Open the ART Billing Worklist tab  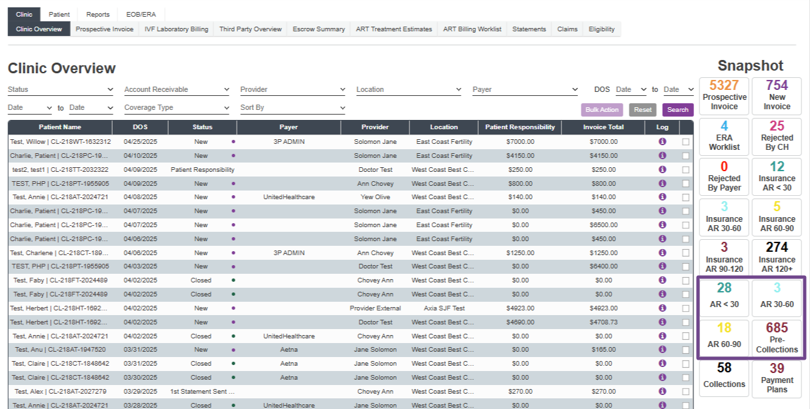[x=472, y=29]
